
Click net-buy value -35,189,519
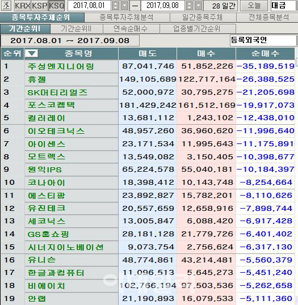coord(266,66)
